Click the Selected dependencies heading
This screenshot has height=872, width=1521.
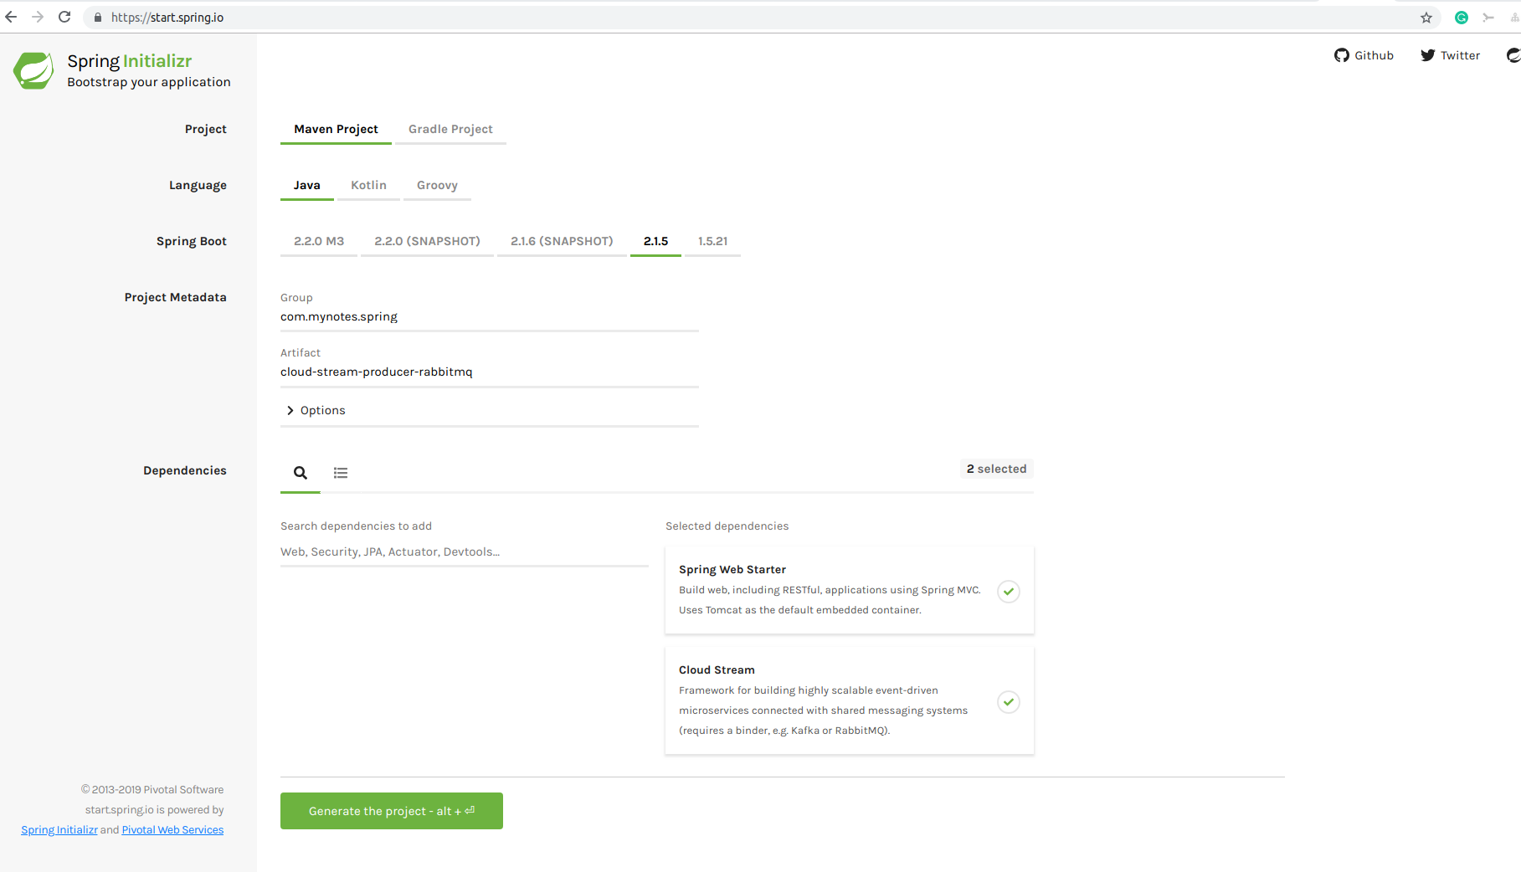(x=727, y=526)
